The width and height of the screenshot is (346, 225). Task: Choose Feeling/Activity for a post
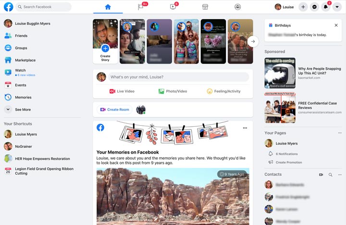pos(224,91)
